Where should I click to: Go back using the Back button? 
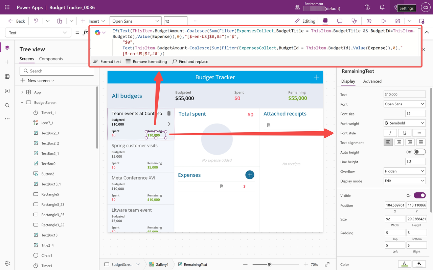click(x=17, y=21)
